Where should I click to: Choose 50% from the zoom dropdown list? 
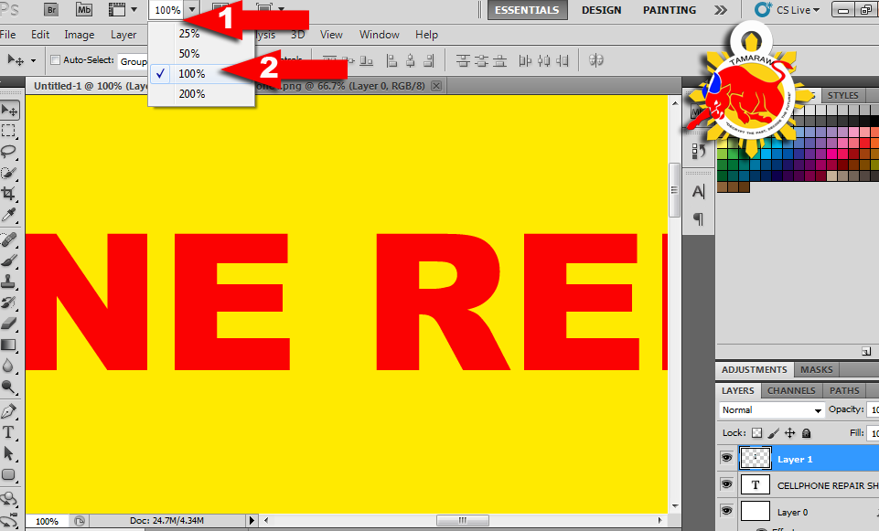(x=190, y=52)
